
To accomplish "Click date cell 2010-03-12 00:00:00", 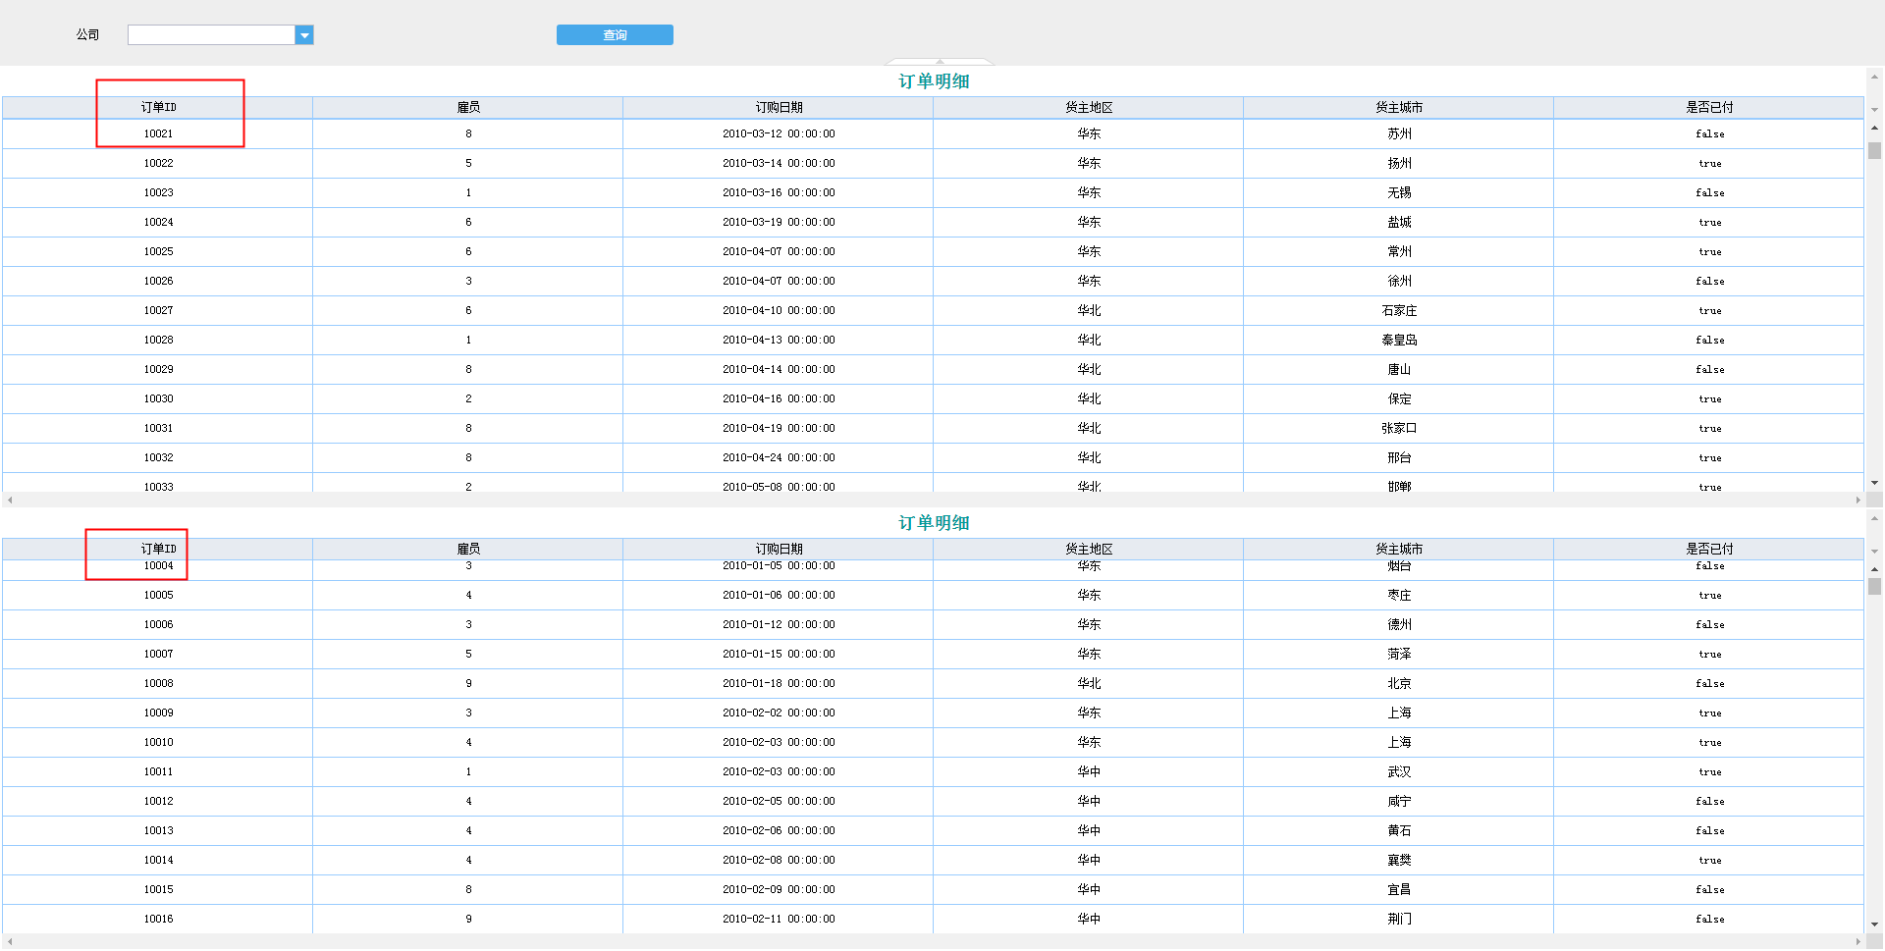I will pyautogui.click(x=779, y=133).
